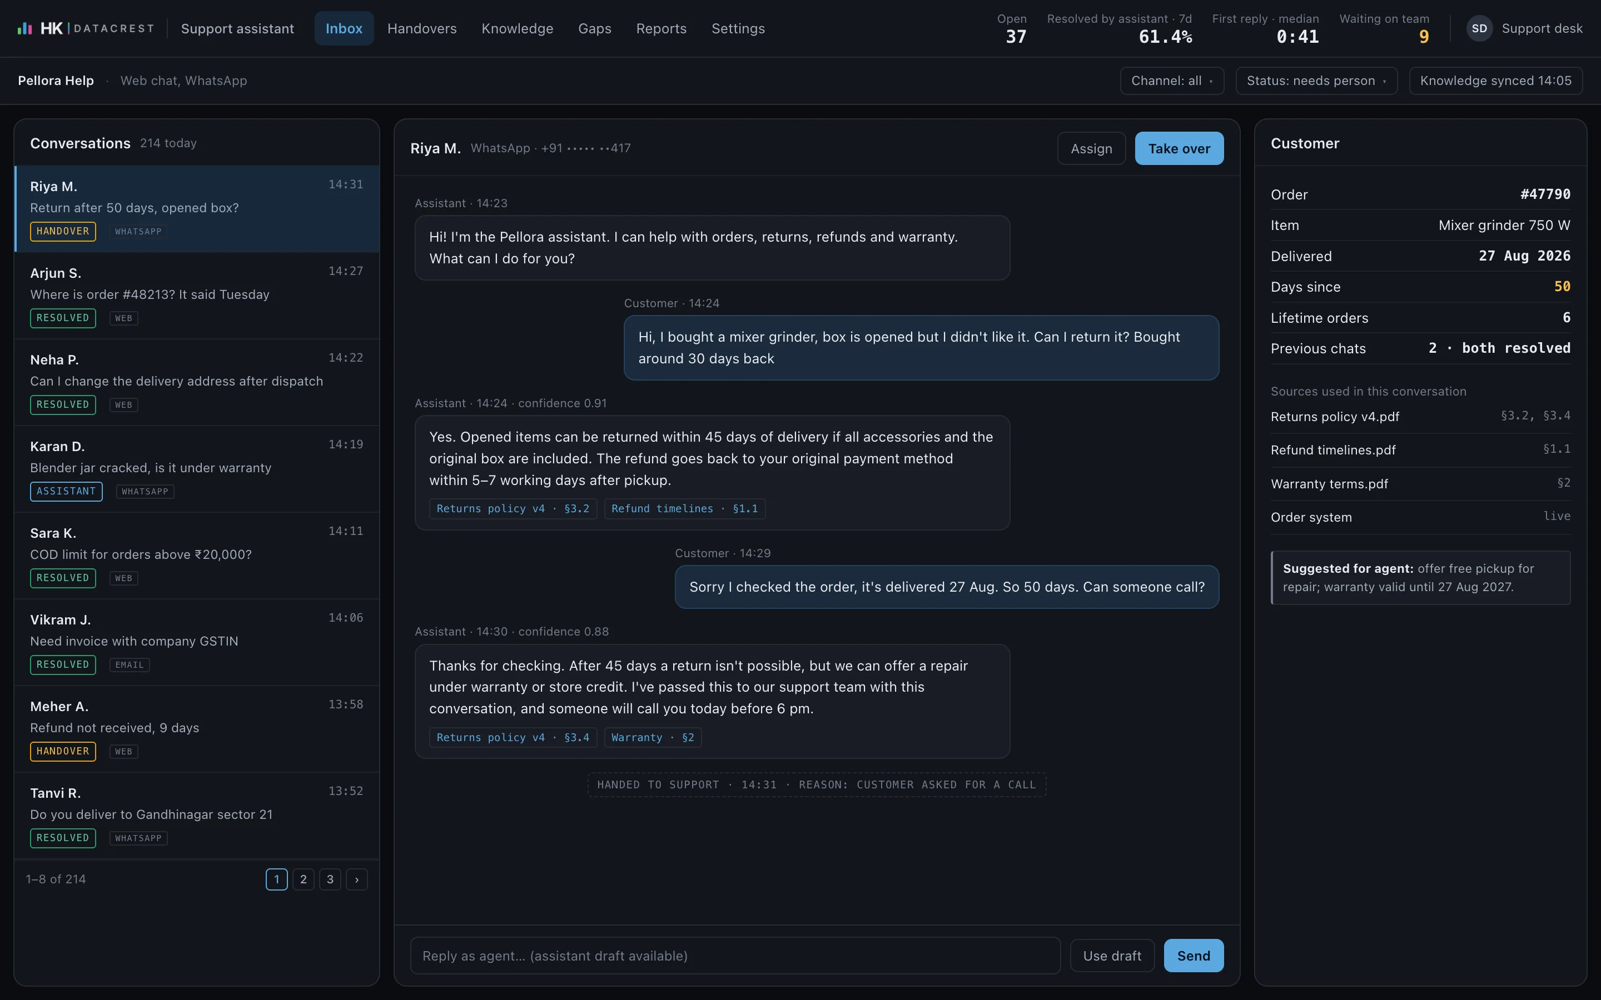
Task: Open the Channel: all filter dropdown
Action: tap(1172, 81)
